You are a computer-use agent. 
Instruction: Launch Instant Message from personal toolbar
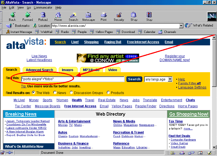point(19,32)
